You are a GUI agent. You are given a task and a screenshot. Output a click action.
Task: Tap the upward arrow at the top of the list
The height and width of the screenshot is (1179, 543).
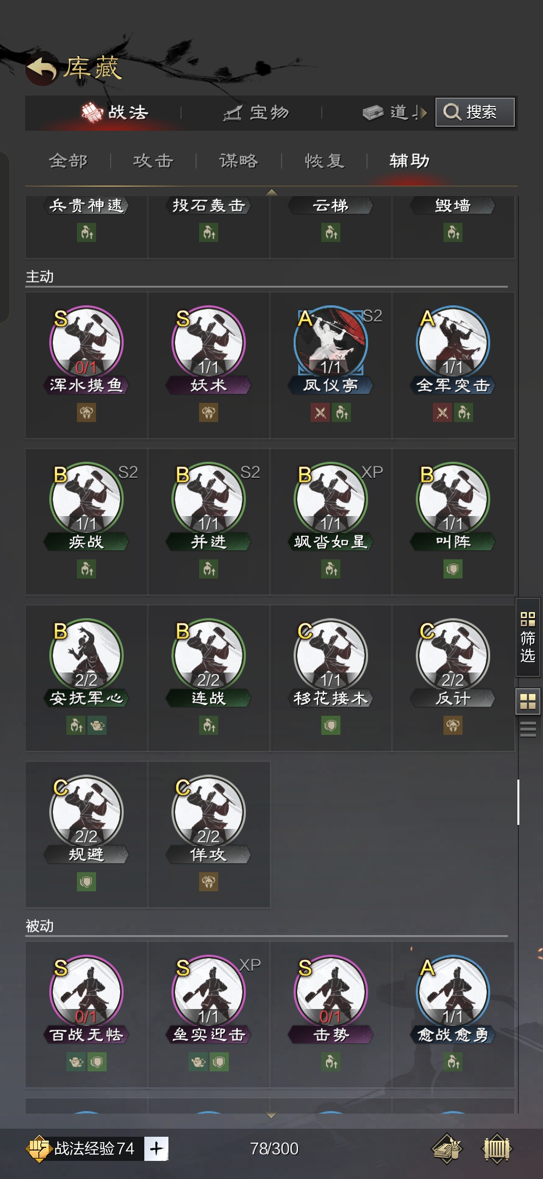click(271, 192)
